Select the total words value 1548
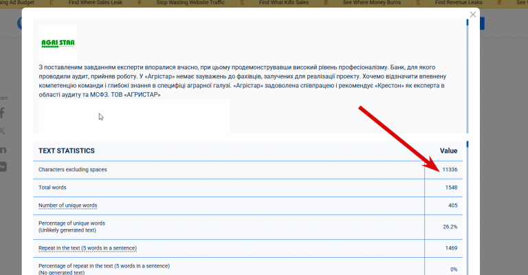The height and width of the screenshot is (275, 528). [x=451, y=188]
